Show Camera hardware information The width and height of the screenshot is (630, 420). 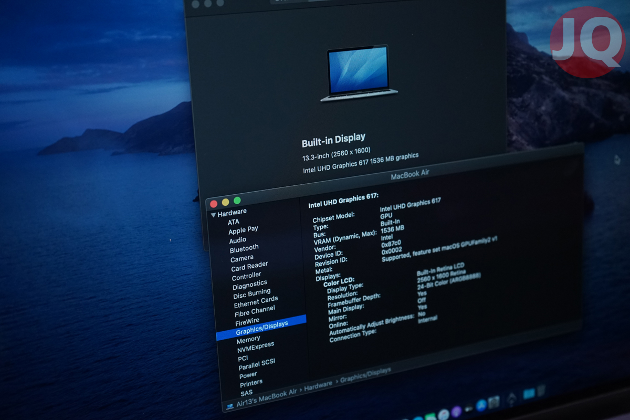click(x=242, y=258)
